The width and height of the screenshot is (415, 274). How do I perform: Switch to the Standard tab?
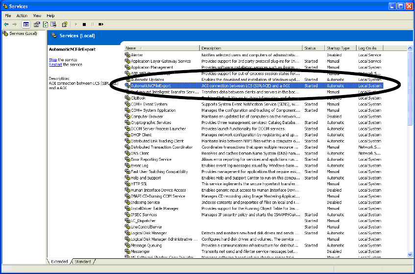pyautogui.click(x=83, y=261)
